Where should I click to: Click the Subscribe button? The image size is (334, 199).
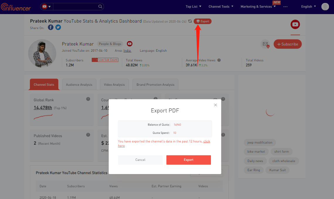[288, 44]
